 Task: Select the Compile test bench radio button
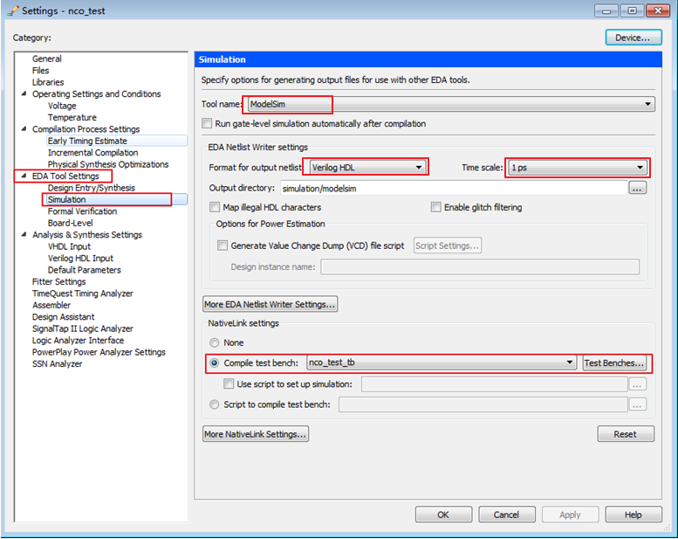[215, 363]
